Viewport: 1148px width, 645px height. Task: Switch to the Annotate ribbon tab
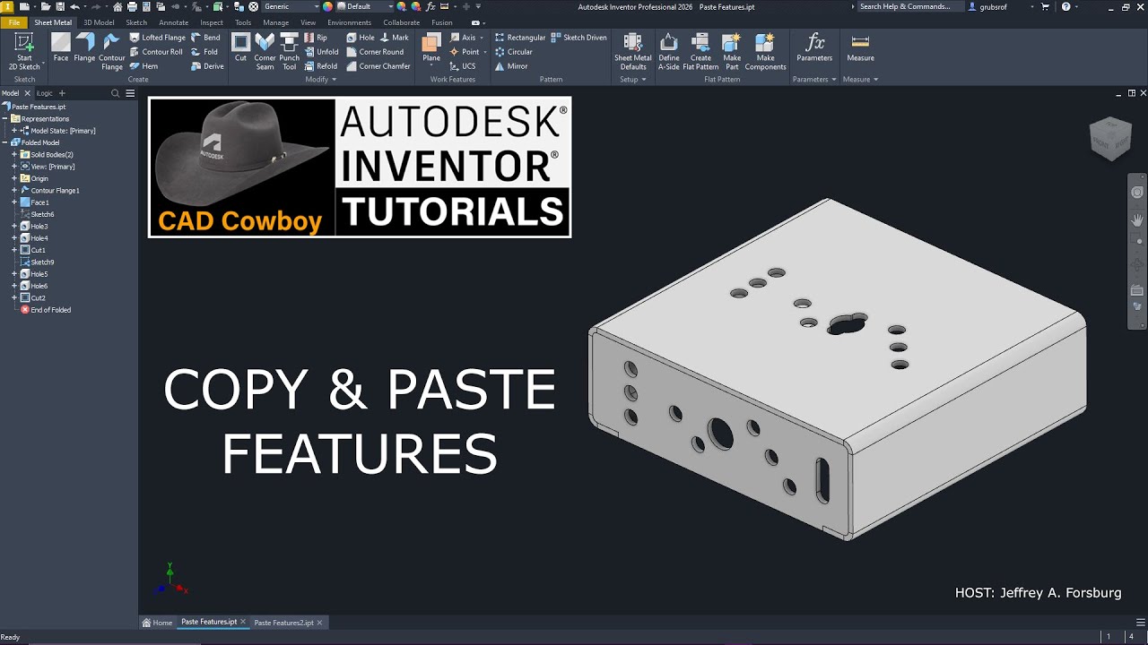click(x=173, y=22)
